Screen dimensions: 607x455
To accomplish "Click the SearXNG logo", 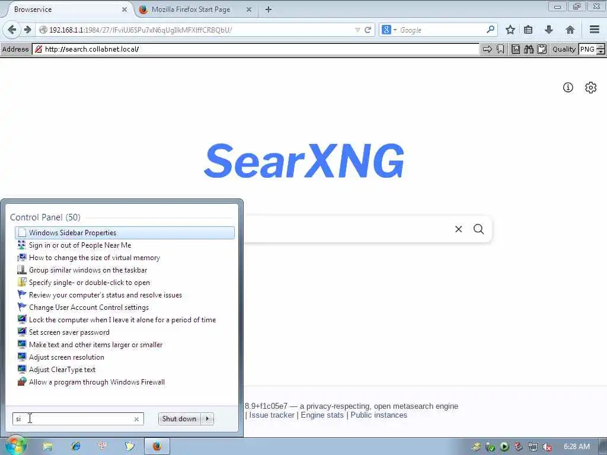I will pyautogui.click(x=304, y=161).
